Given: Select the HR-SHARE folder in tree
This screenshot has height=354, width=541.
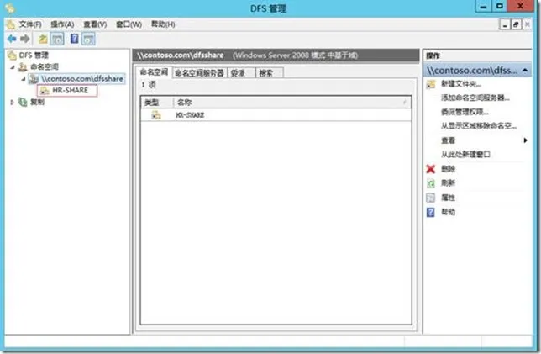Looking at the screenshot, I should pyautogui.click(x=70, y=90).
